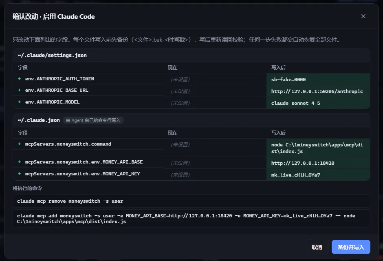Select the mcpServers.moneyswitch.command field name
Image resolution: width=383 pixels, height=261 pixels.
click(x=68, y=144)
